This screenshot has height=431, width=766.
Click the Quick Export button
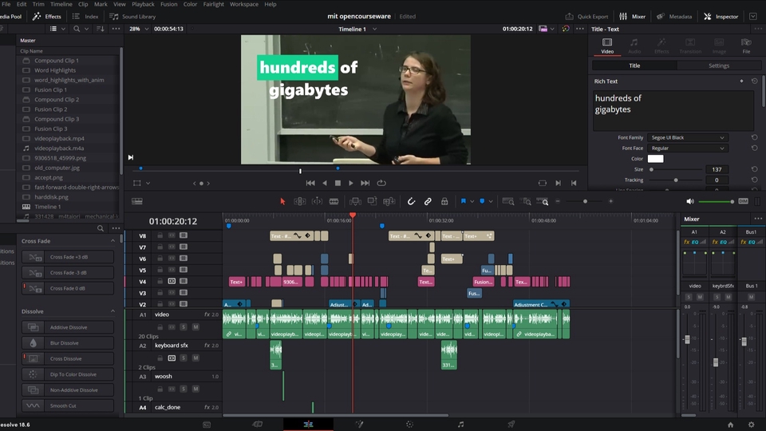pyautogui.click(x=586, y=16)
